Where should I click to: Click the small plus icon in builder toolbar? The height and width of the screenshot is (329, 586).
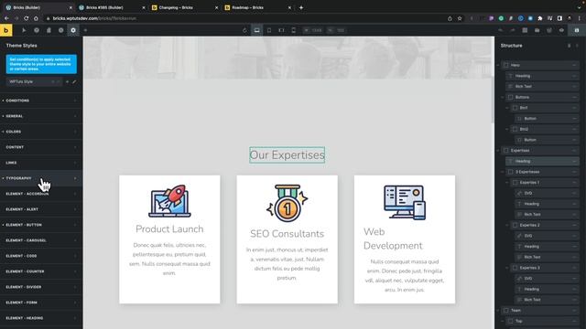[85, 30]
